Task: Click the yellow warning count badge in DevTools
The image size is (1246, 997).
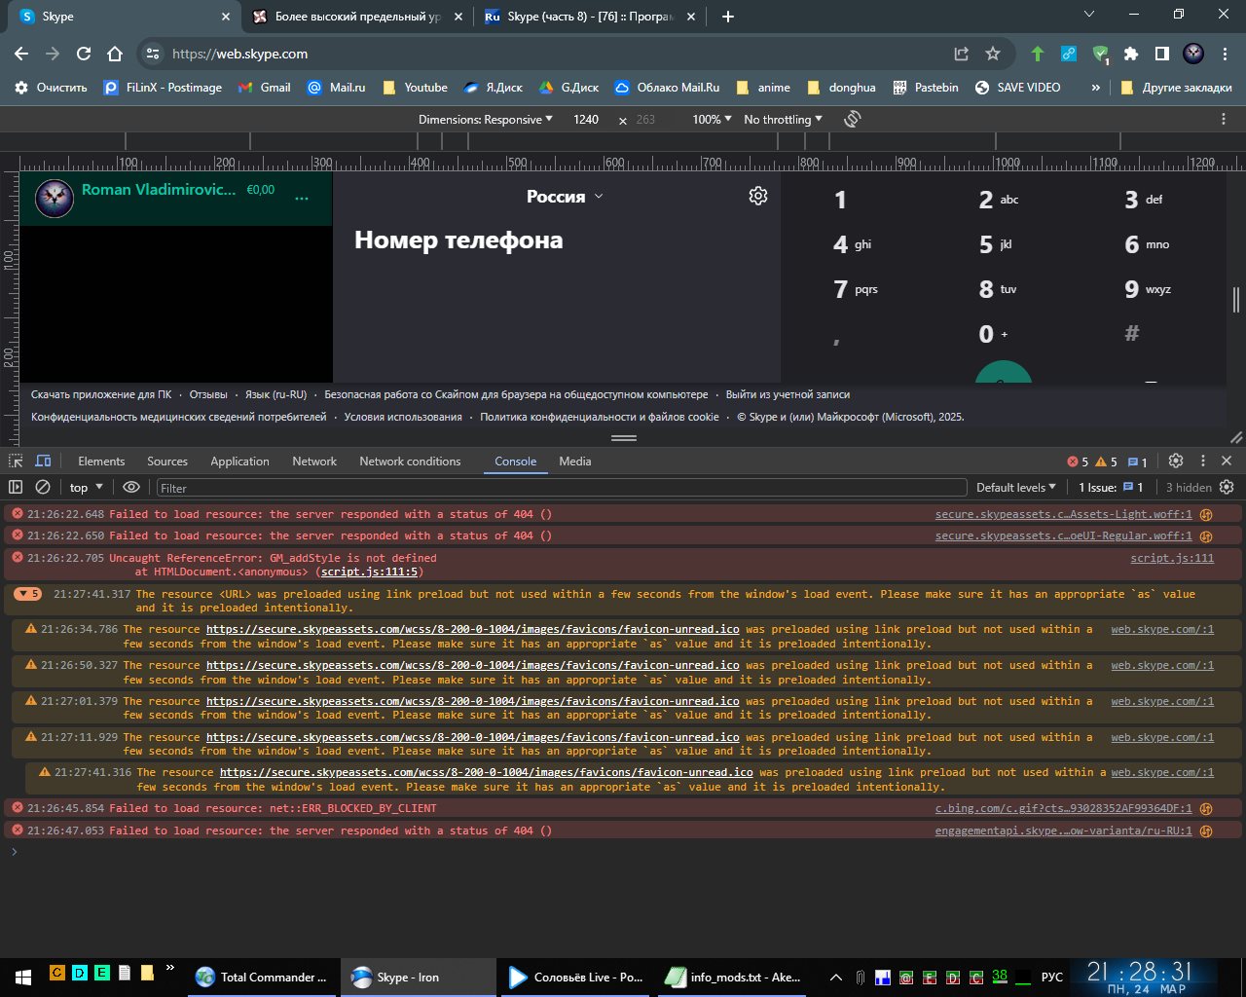Action: 1107,462
